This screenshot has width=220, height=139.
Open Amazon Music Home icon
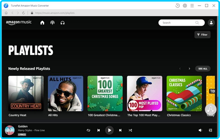(42, 23)
